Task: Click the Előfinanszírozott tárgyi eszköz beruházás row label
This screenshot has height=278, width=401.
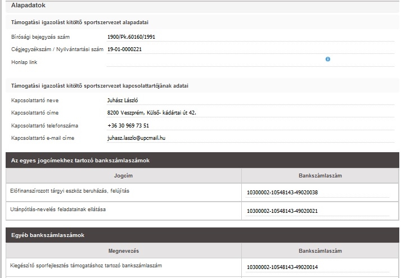Action: click(70, 191)
